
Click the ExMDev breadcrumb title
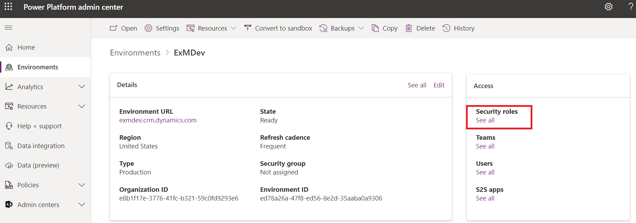tap(190, 53)
